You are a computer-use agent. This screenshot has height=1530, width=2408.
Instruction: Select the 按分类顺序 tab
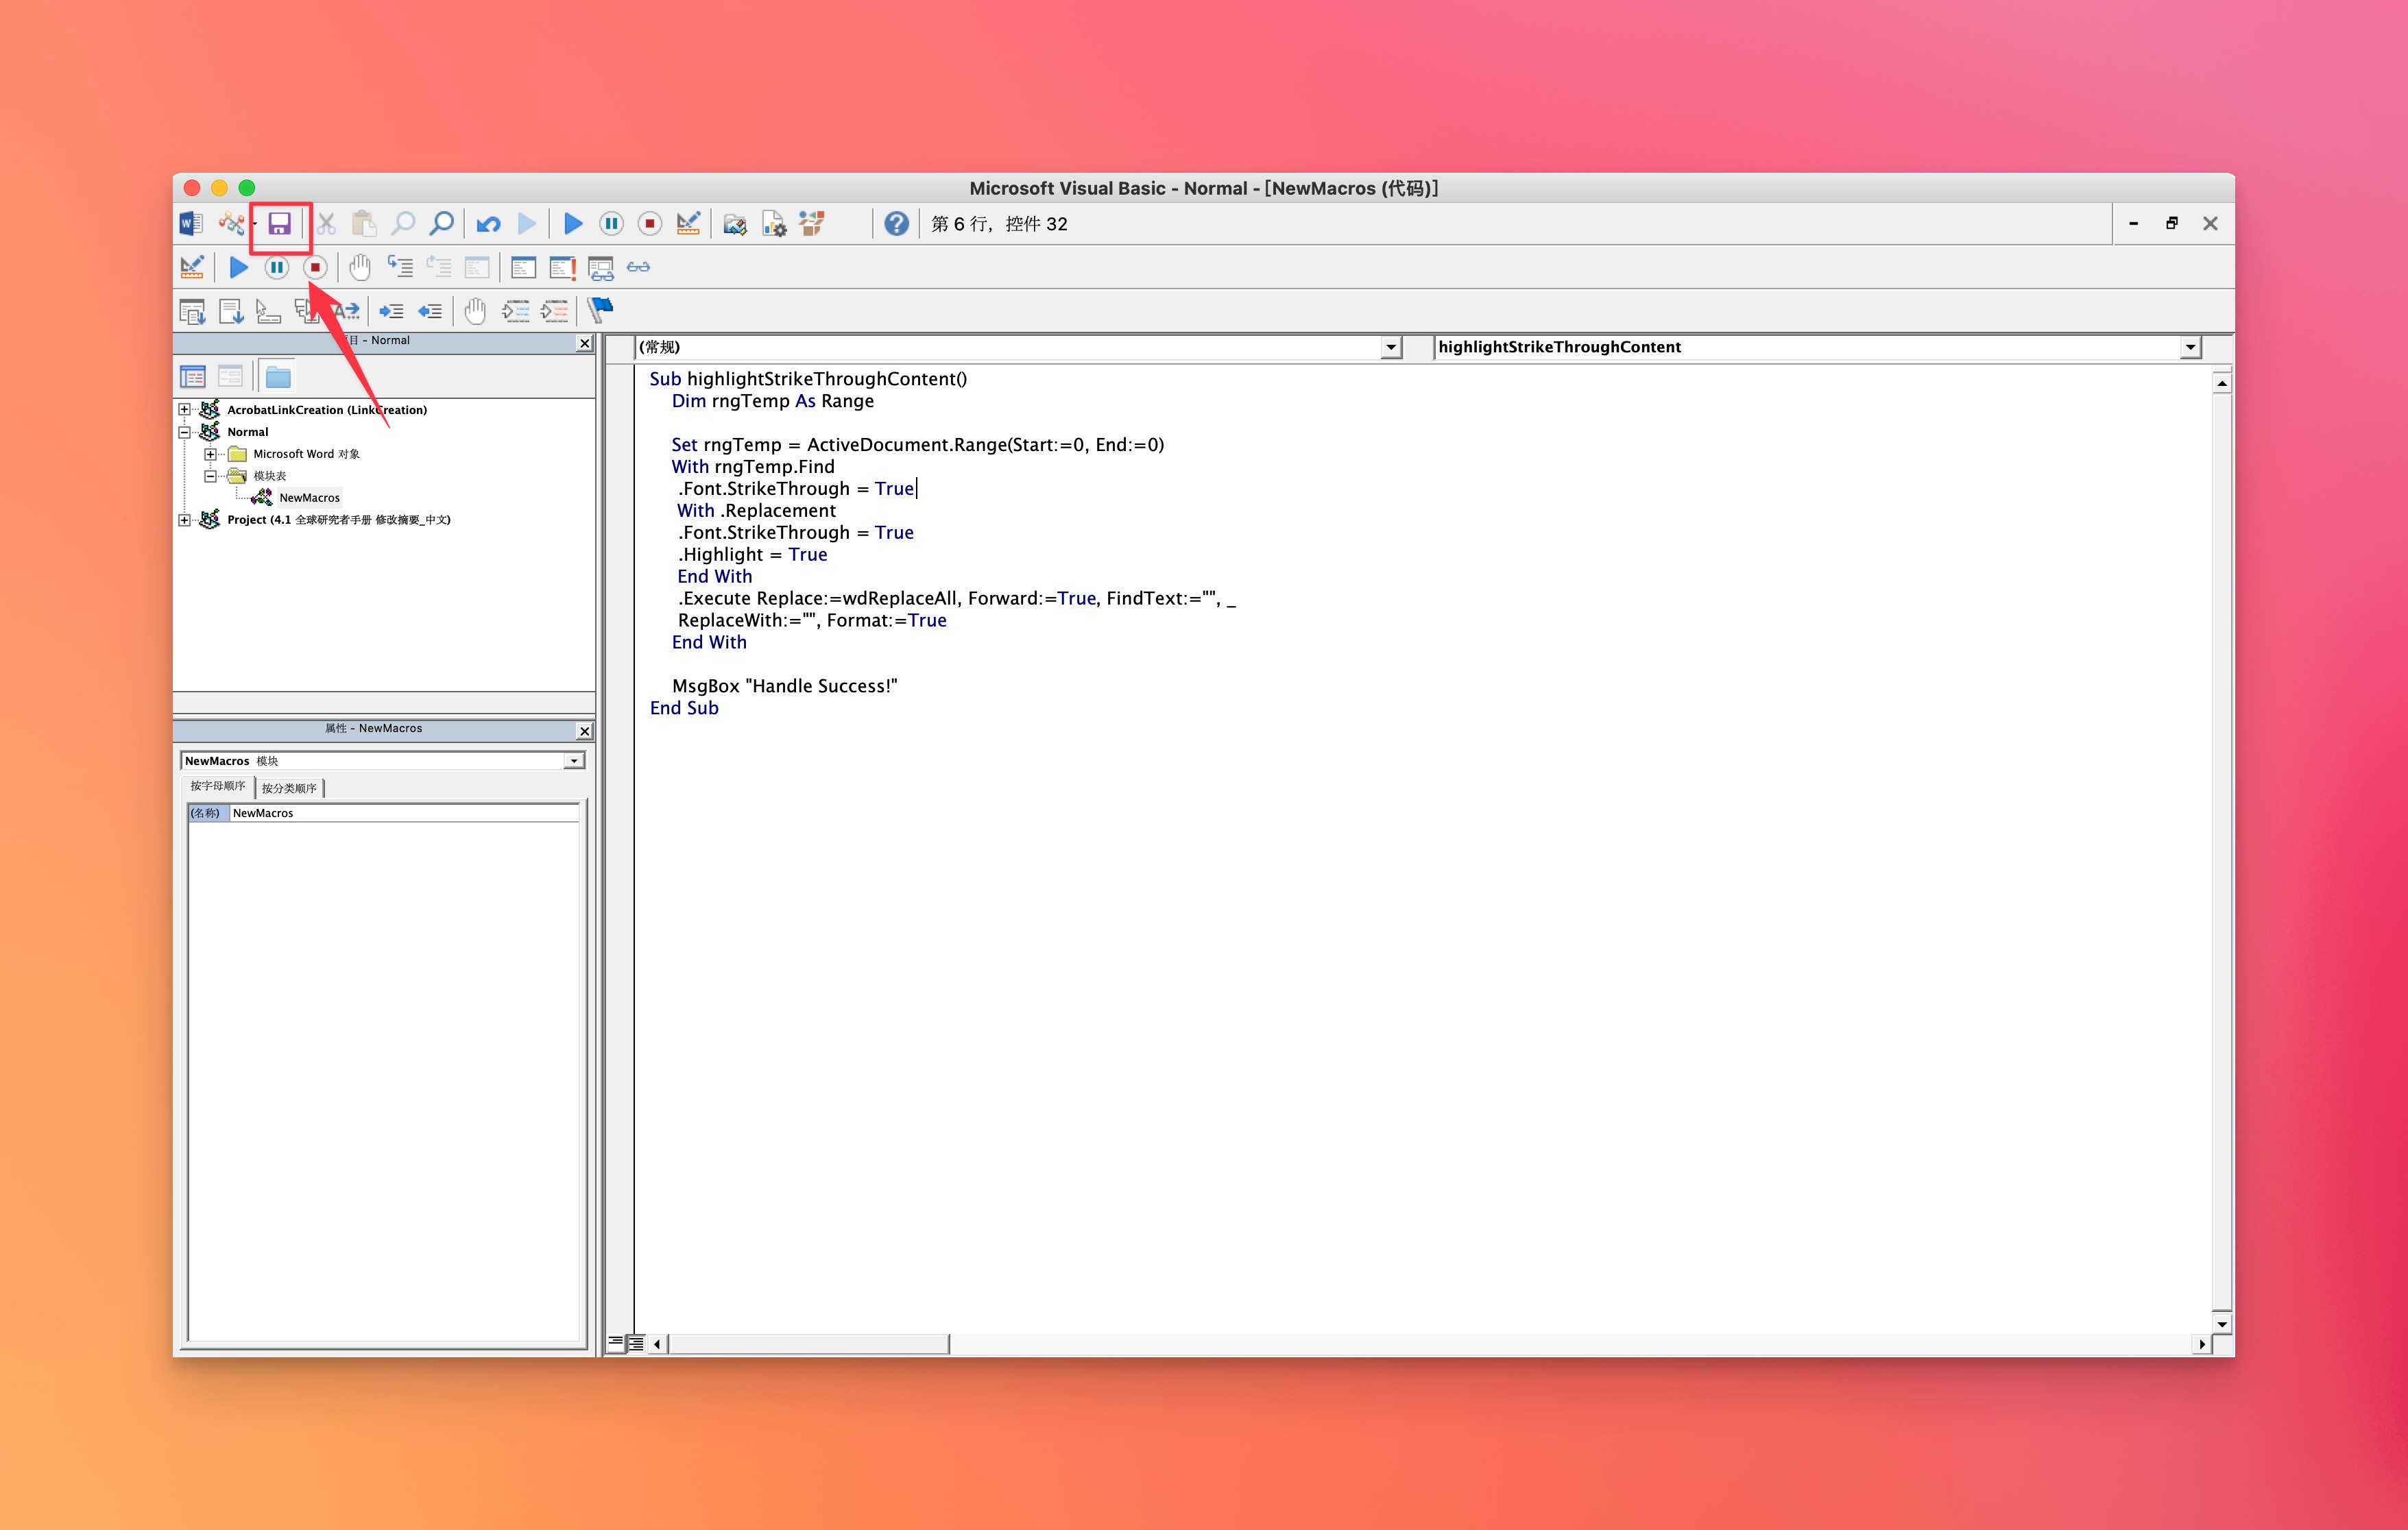pos(289,788)
